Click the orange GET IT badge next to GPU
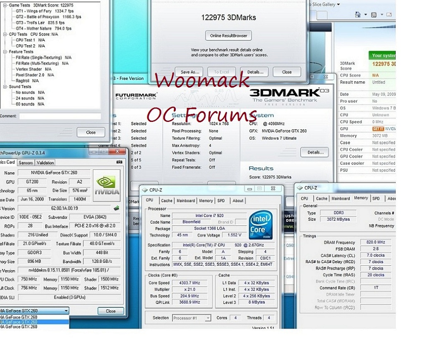The width and height of the screenshot is (437, 350). [x=378, y=129]
